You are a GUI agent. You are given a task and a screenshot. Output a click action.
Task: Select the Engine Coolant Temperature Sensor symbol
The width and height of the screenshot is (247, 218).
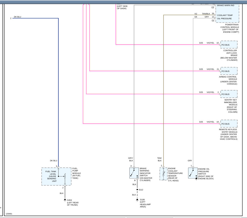(x=164, y=174)
